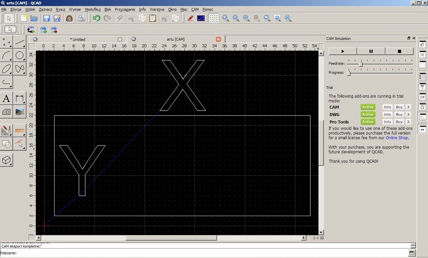Zoom out with the minus magnifier
The height and width of the screenshot is (258, 428).
pyautogui.click(x=236, y=18)
